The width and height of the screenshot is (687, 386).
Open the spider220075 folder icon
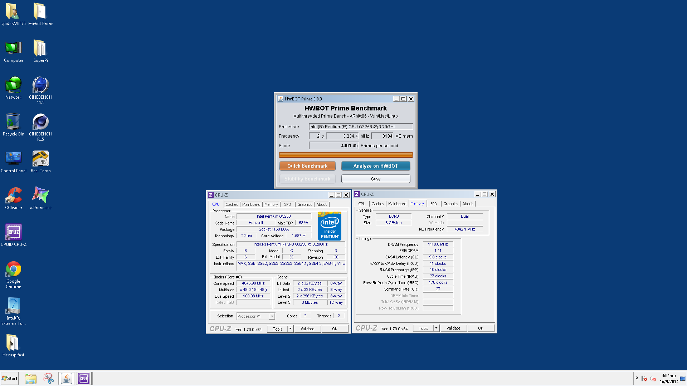(13, 14)
